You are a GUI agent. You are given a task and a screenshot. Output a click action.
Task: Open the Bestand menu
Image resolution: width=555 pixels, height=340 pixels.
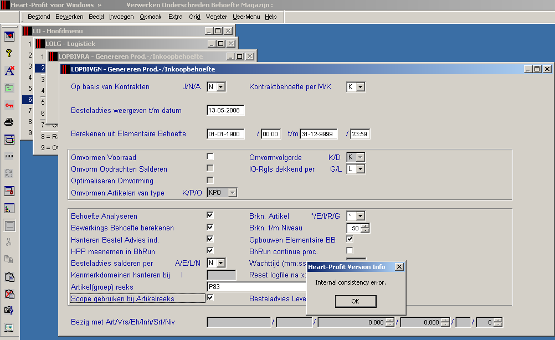click(x=39, y=17)
